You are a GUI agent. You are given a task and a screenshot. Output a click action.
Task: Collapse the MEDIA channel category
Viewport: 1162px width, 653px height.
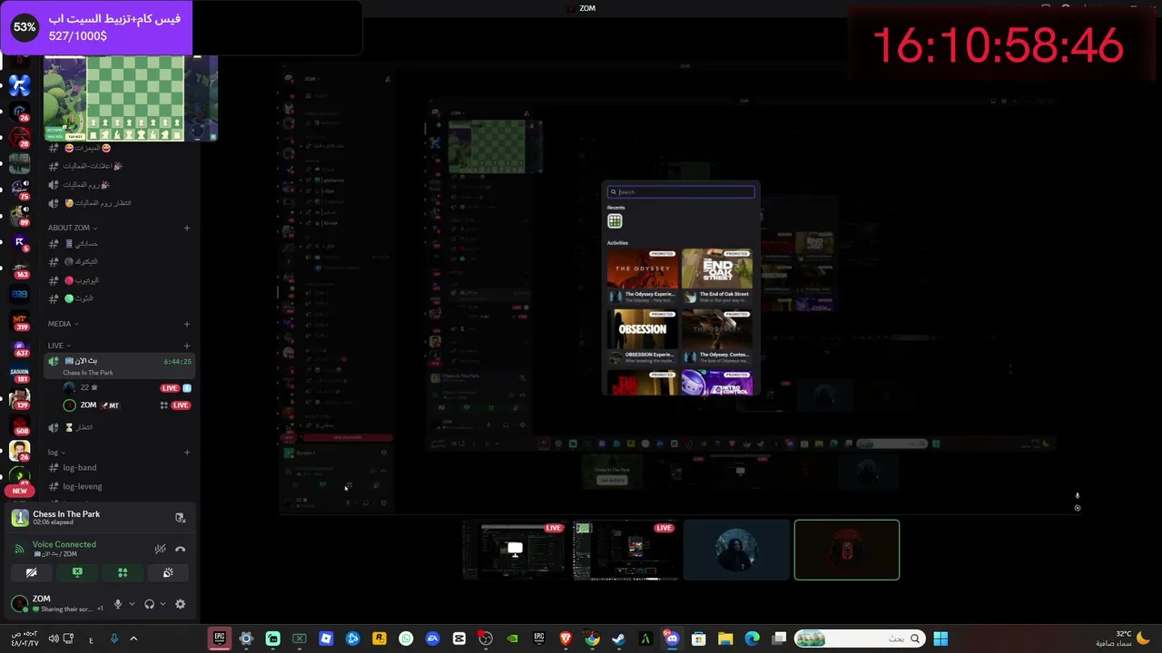pos(63,324)
